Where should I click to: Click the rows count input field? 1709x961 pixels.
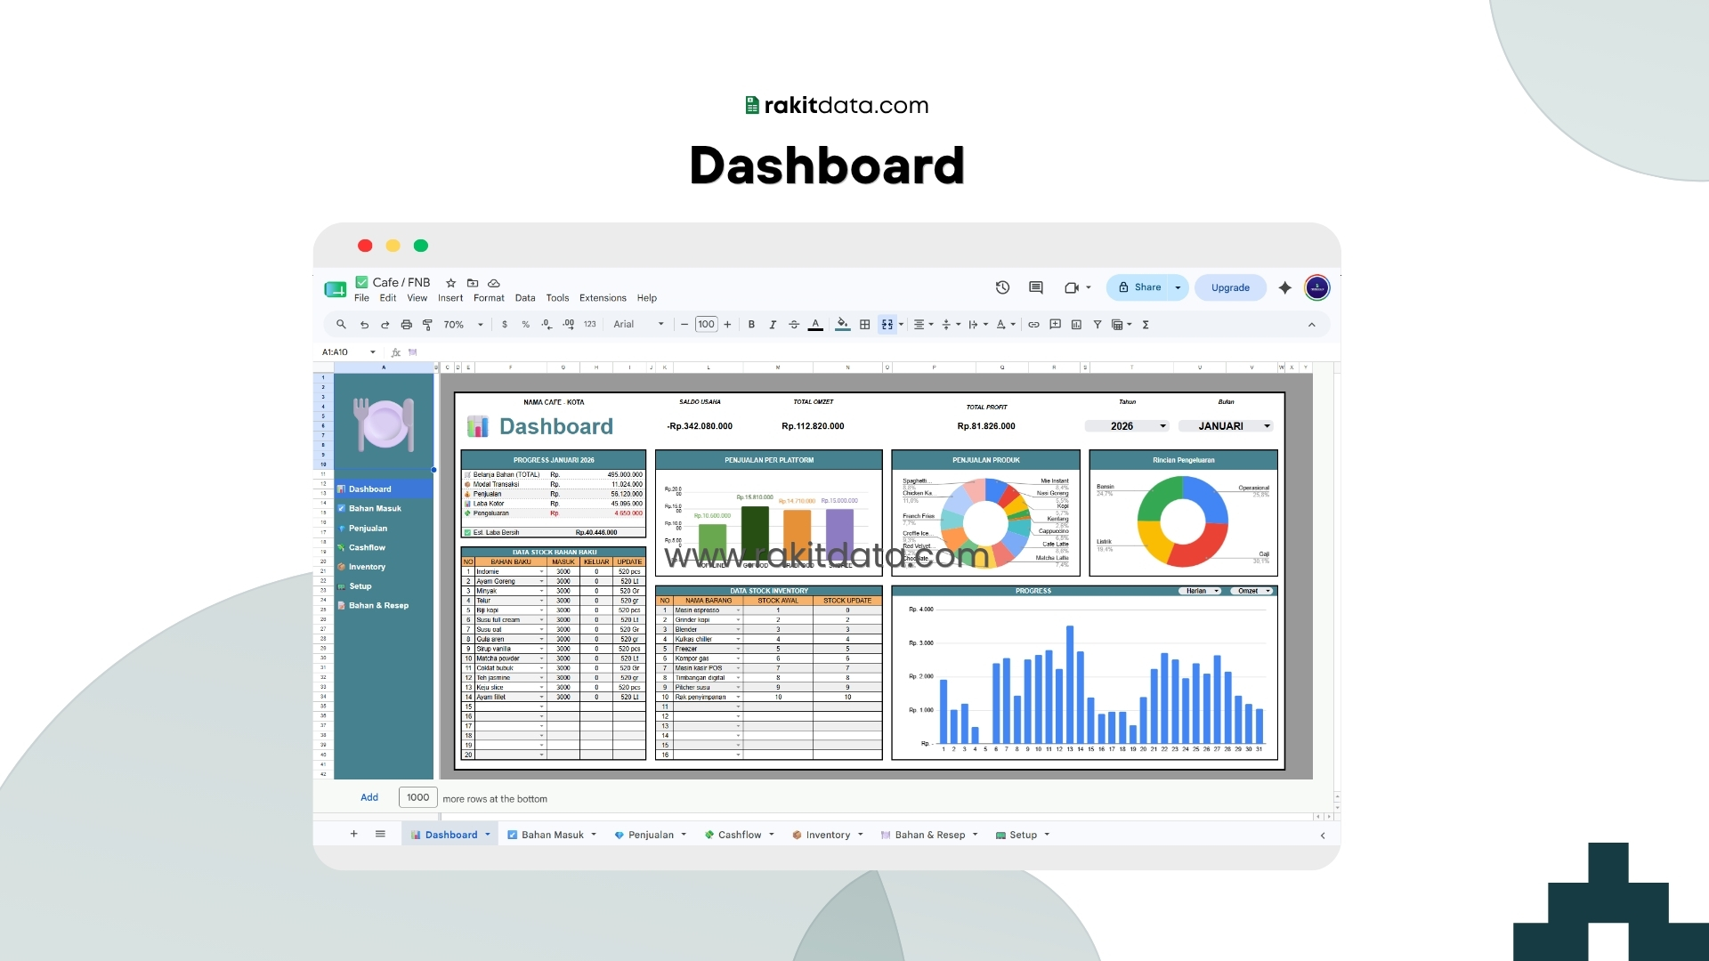(x=417, y=797)
